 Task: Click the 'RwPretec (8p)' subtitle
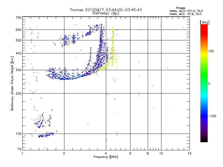pyautogui.click(x=106, y=13)
